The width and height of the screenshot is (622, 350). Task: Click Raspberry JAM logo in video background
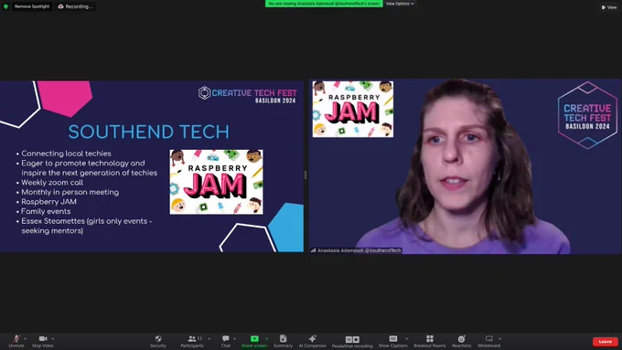pyautogui.click(x=353, y=109)
